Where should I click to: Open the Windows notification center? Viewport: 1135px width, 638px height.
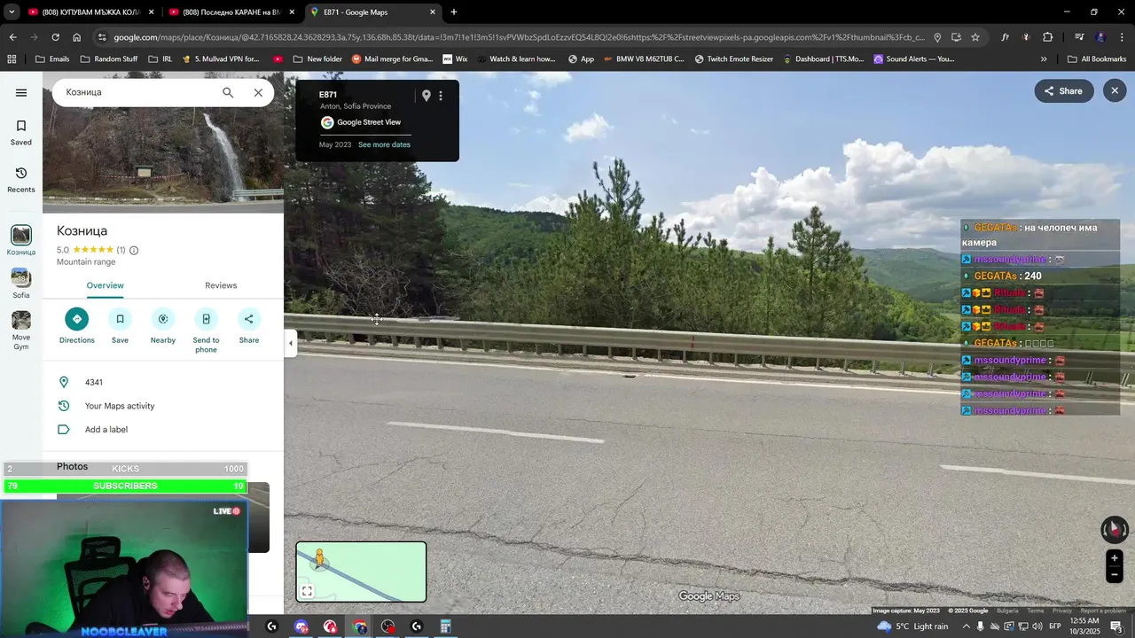1115,626
